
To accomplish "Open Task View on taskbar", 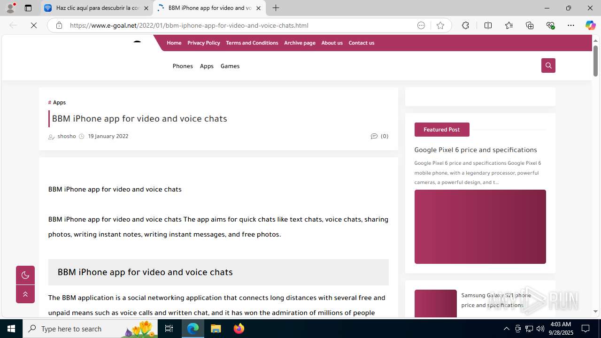I will point(169,329).
